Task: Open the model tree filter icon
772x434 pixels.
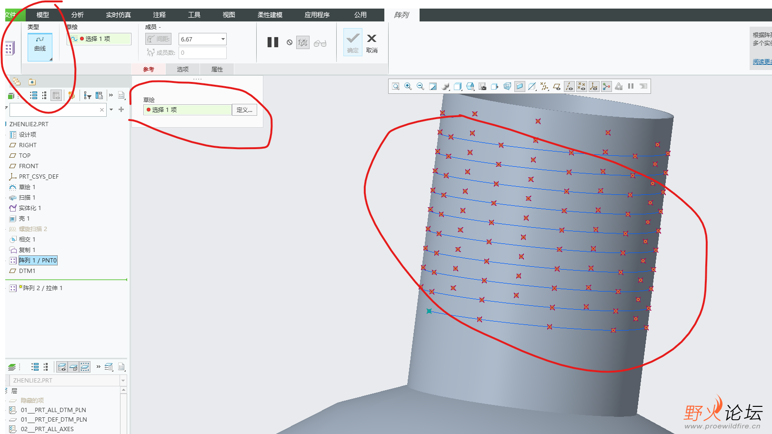Action: [88, 96]
